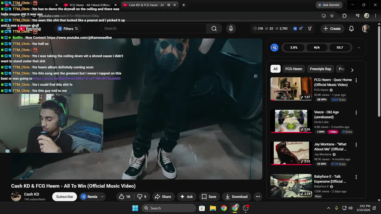Viewport: 381px width, 214px height.
Task: Click the Create button
Action: tap(332, 29)
